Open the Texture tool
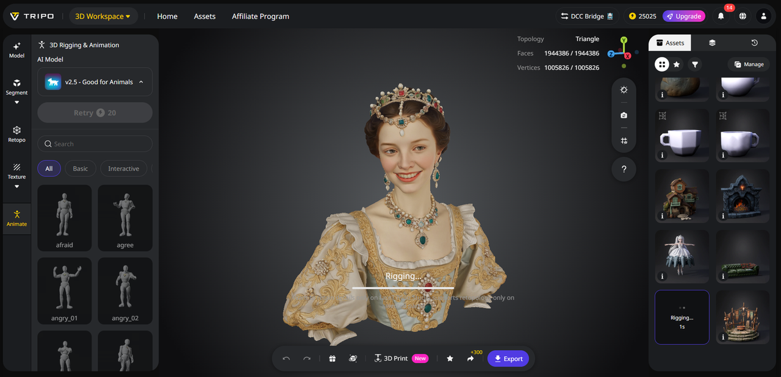Image resolution: width=781 pixels, height=377 pixels. (x=16, y=171)
